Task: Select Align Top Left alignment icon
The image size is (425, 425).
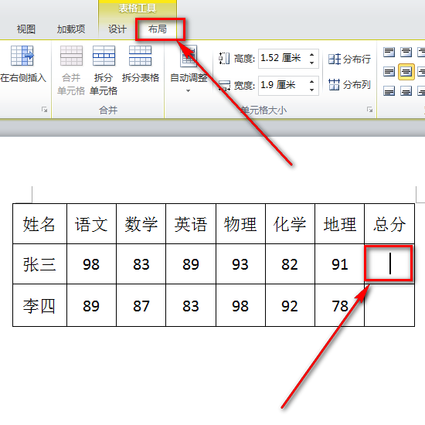Action: tap(389, 52)
